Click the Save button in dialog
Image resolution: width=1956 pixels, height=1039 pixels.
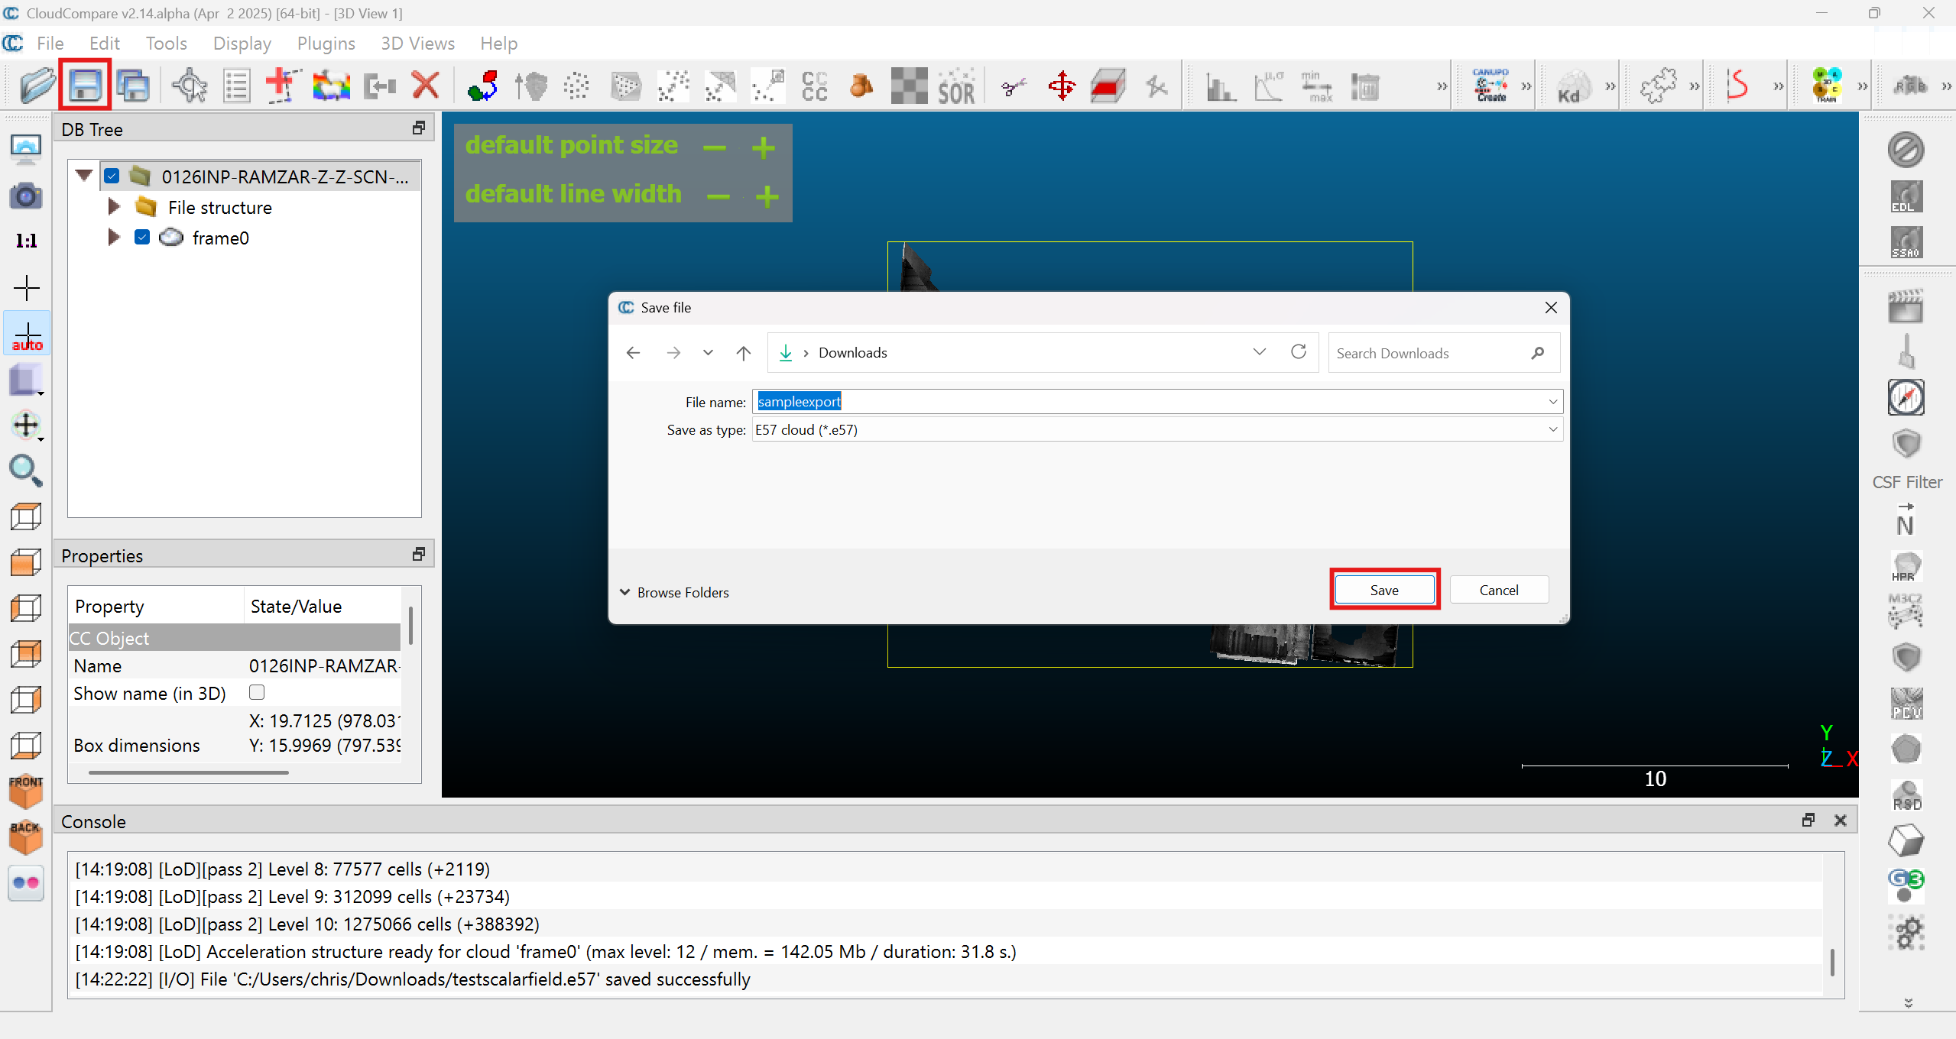(x=1383, y=590)
